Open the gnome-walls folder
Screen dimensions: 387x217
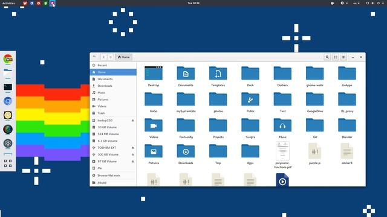pyautogui.click(x=314, y=76)
